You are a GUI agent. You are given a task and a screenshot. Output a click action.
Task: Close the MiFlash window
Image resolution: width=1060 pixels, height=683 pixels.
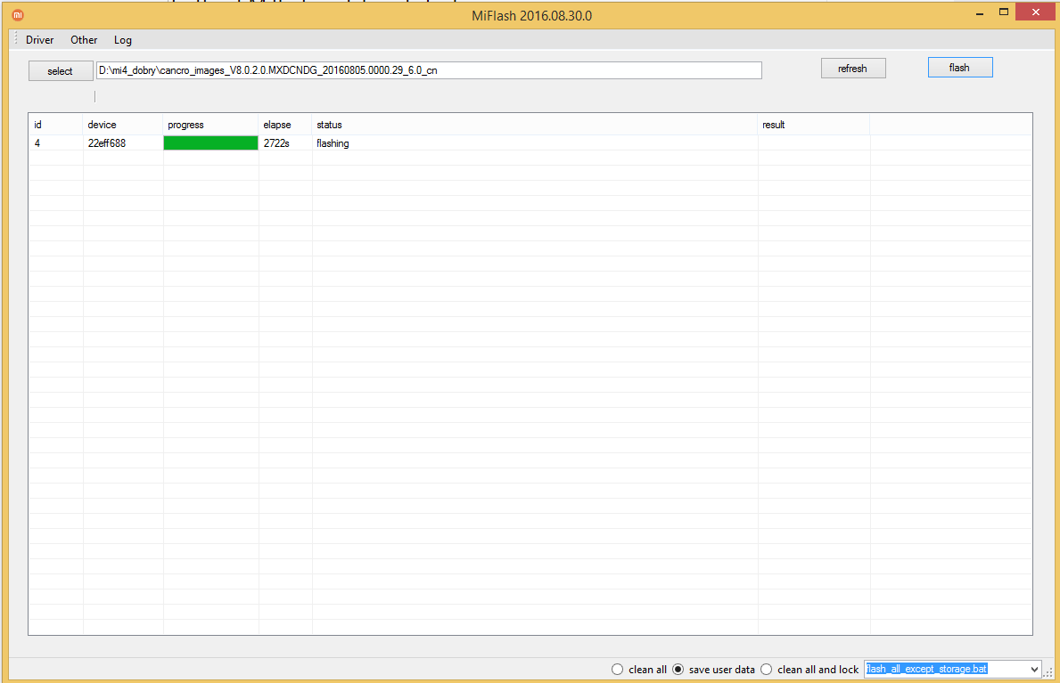(x=1035, y=12)
